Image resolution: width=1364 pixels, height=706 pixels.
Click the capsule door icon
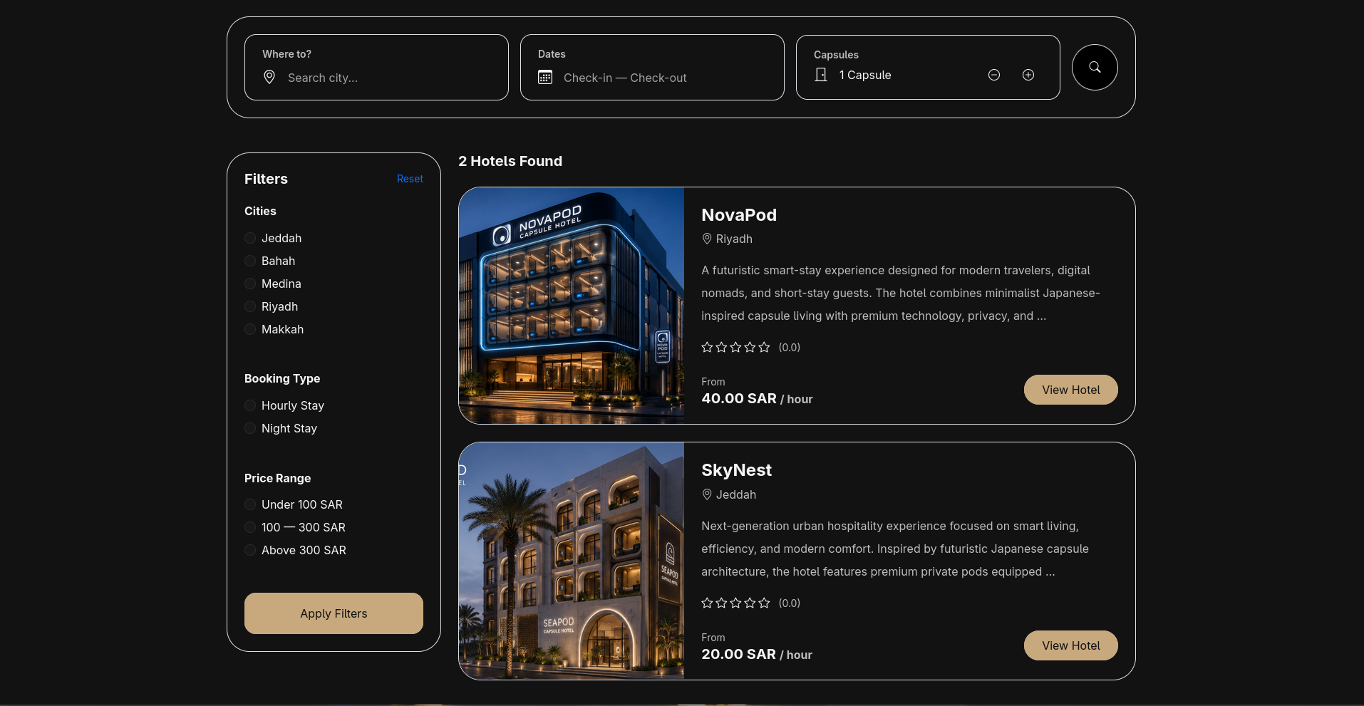[821, 75]
